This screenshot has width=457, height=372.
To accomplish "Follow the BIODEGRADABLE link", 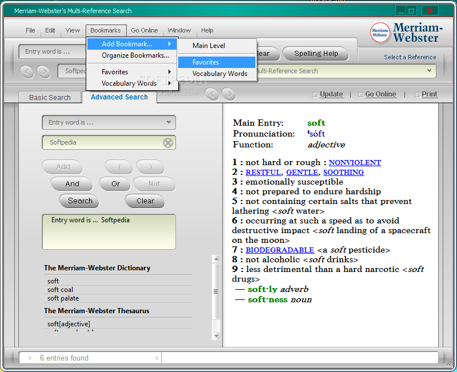I will (280, 250).
